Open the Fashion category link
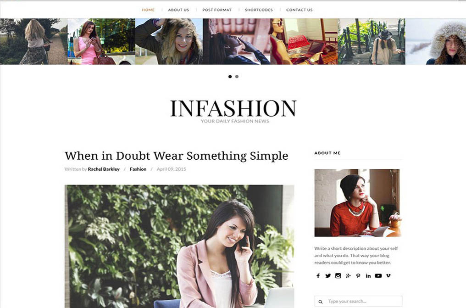 coord(138,169)
